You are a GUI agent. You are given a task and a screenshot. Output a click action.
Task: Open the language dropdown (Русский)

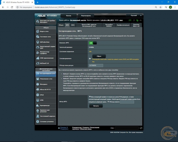(x=134, y=15)
